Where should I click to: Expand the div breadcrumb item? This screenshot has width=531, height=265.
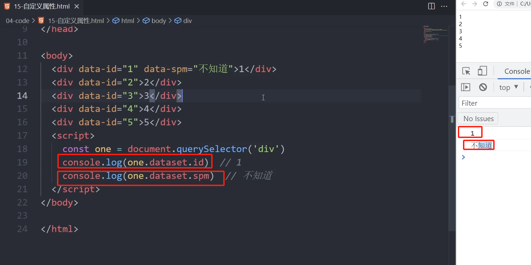tap(188, 21)
